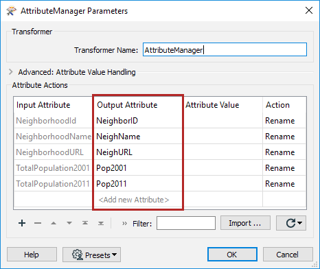320x269 pixels.
Task: Click the Import ... button
Action: pyautogui.click(x=245, y=223)
